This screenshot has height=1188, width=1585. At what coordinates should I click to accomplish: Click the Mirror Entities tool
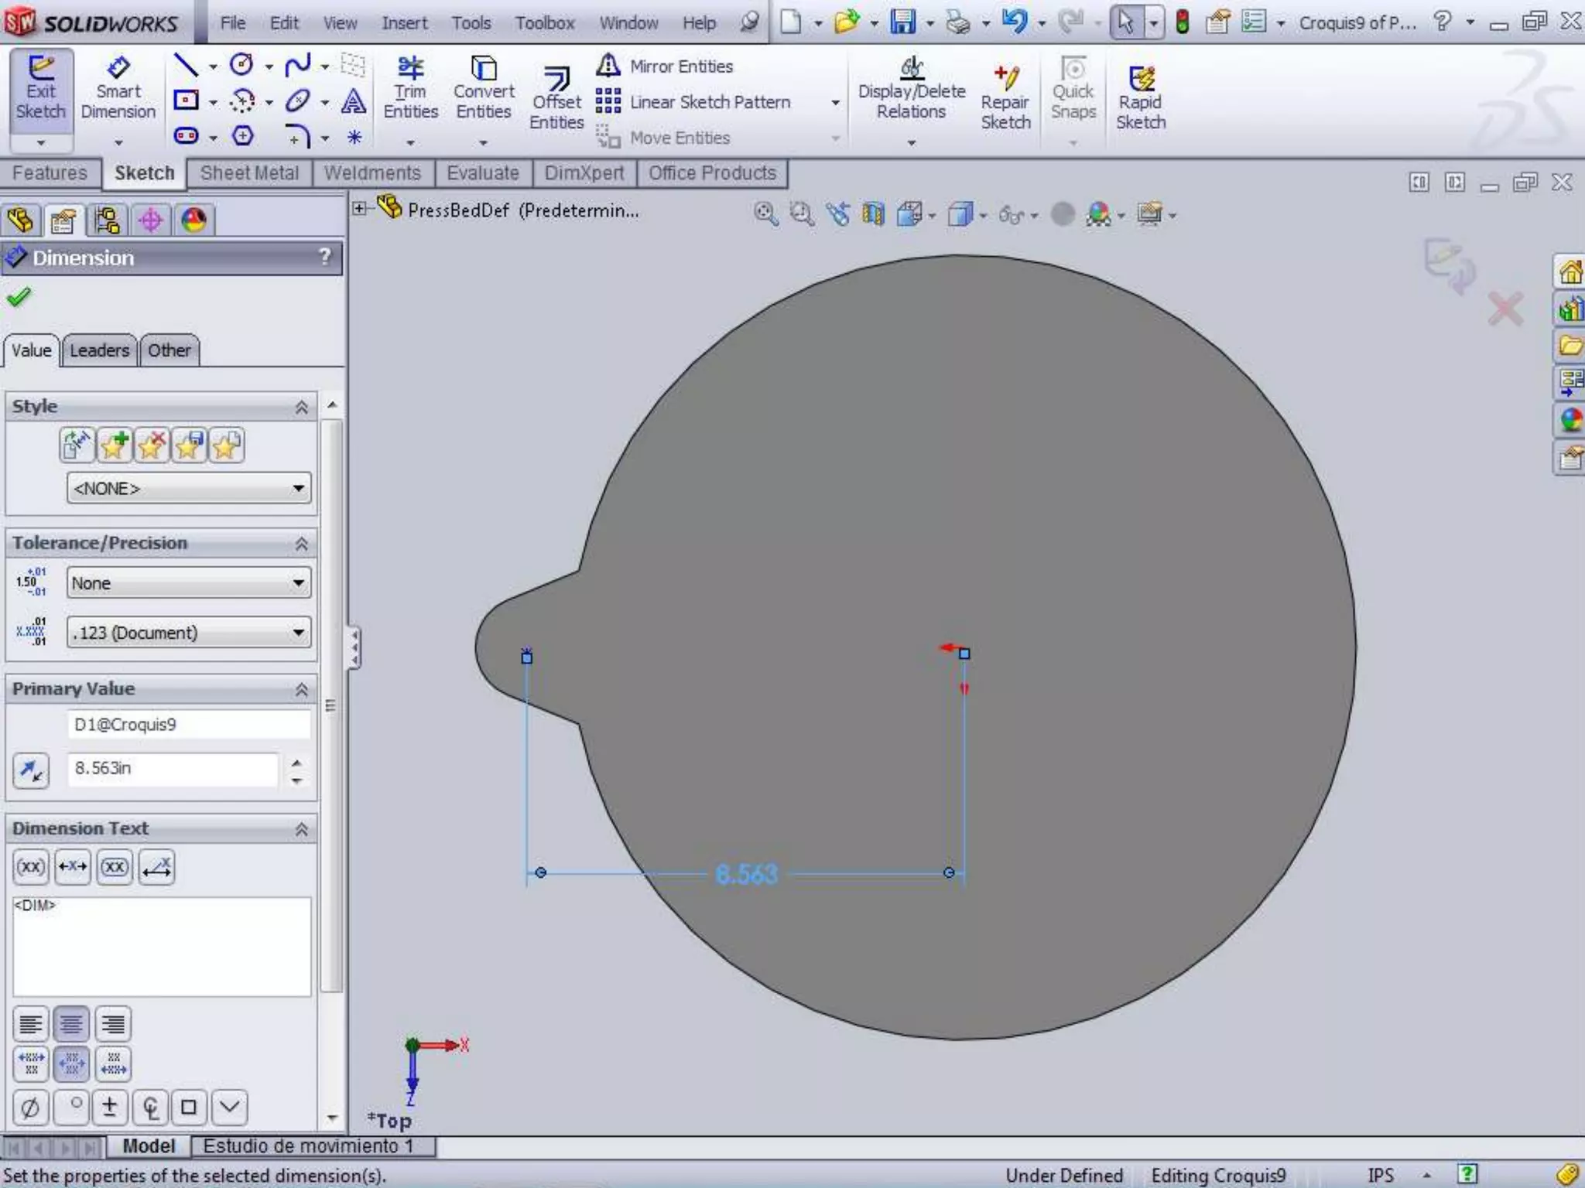666,67
